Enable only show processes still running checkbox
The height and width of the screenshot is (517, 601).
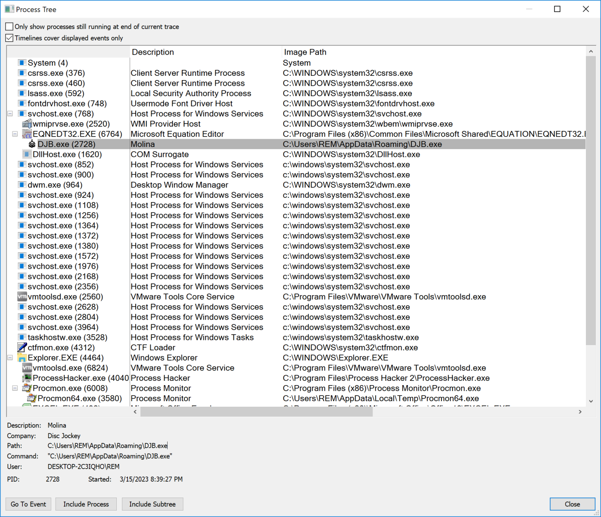(9, 27)
